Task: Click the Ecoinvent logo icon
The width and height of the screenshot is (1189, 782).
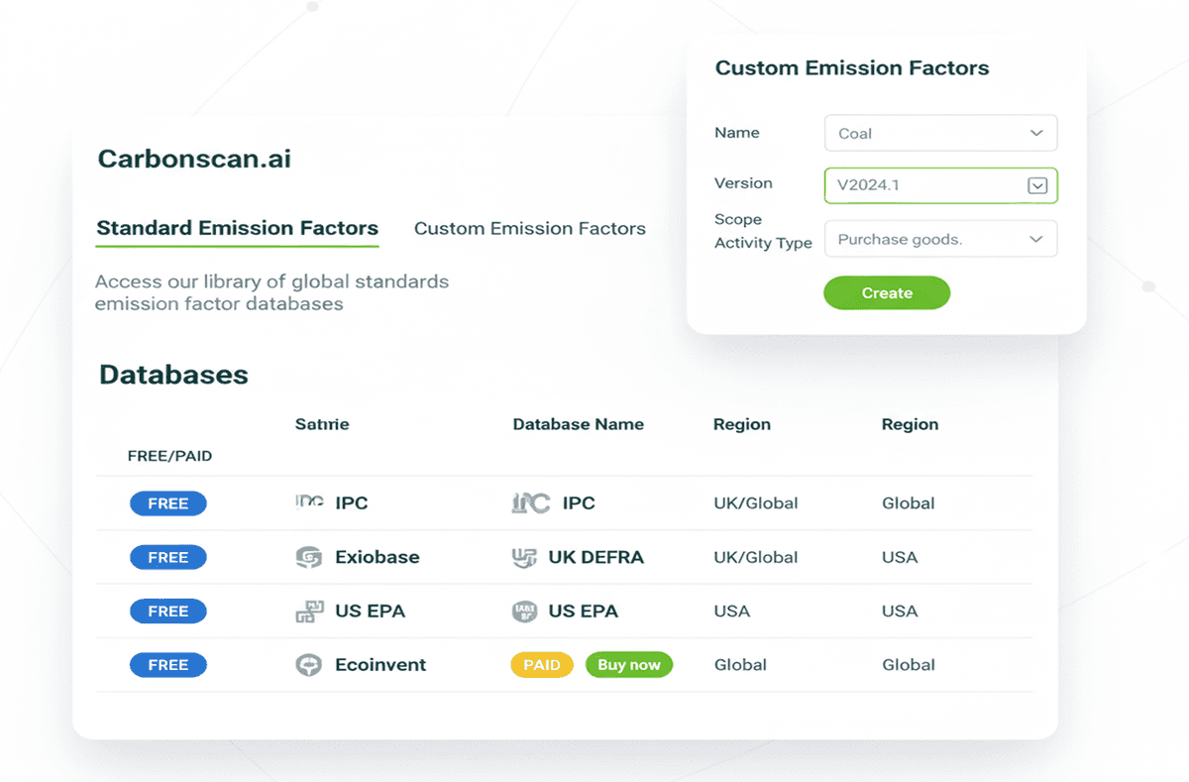Action: point(309,664)
